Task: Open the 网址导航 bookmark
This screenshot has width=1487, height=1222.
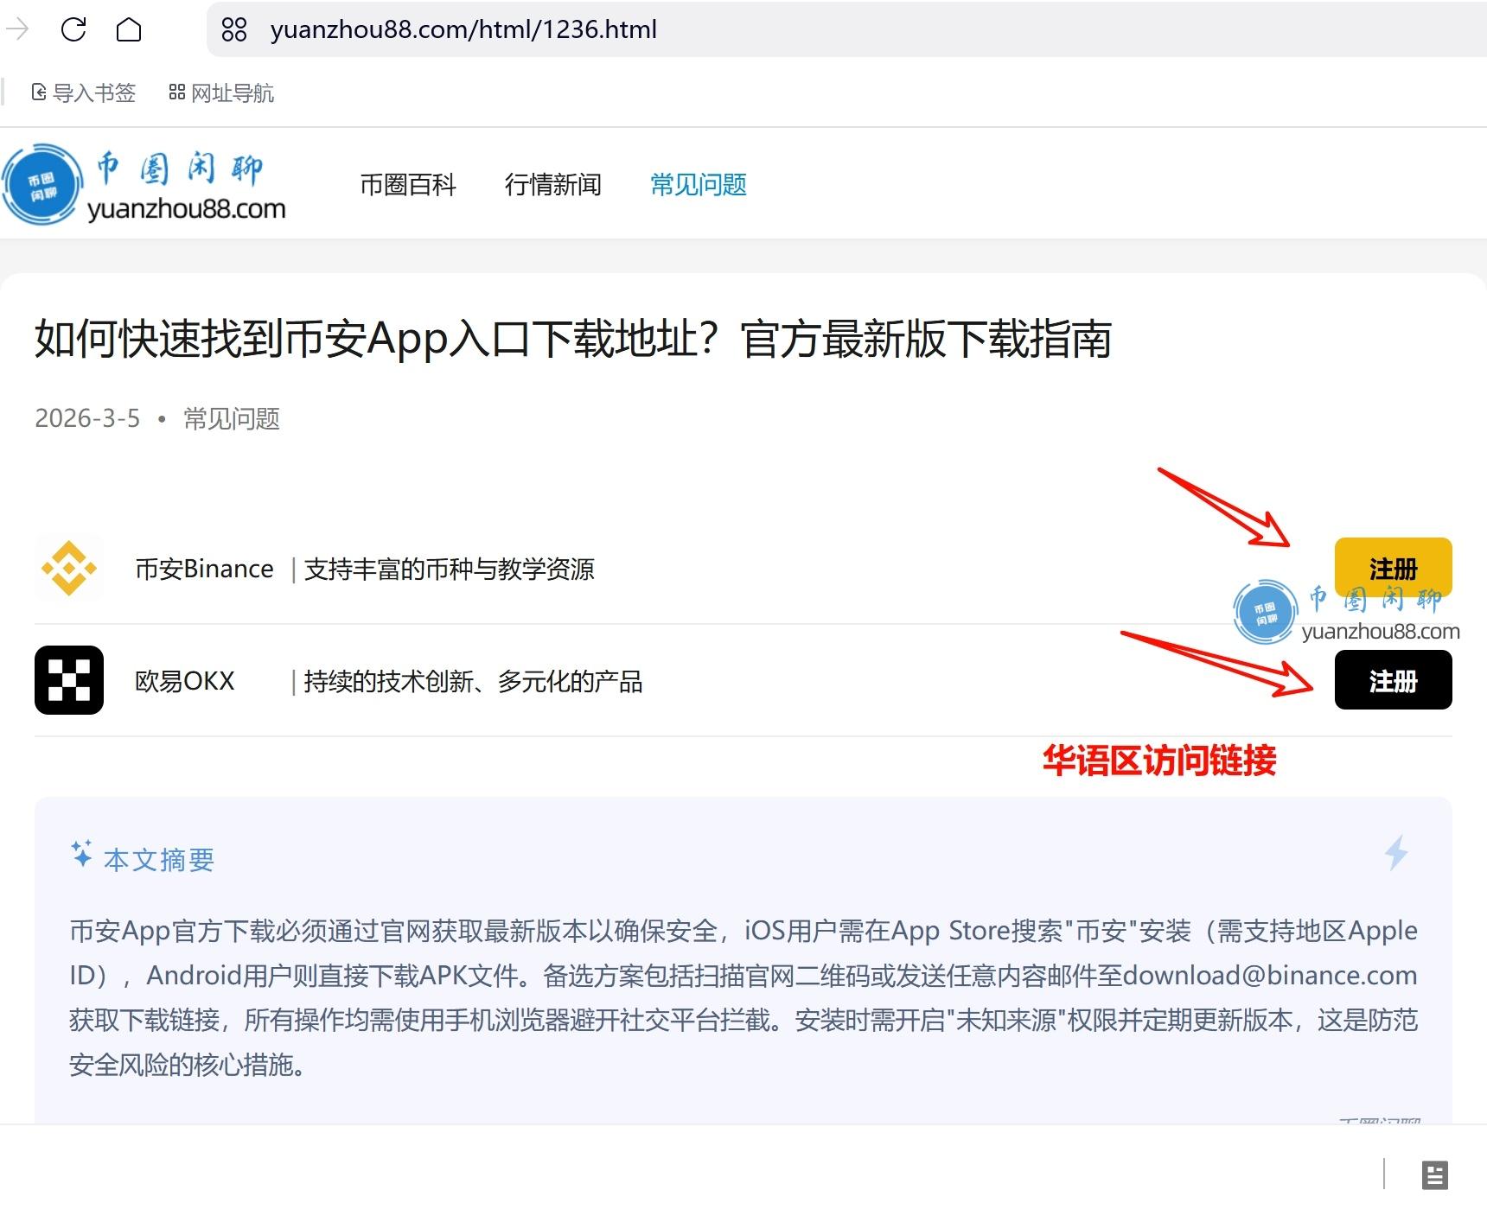Action: tap(221, 92)
